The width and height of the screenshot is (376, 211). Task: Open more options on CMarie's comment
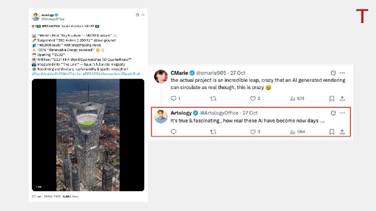tap(342, 73)
